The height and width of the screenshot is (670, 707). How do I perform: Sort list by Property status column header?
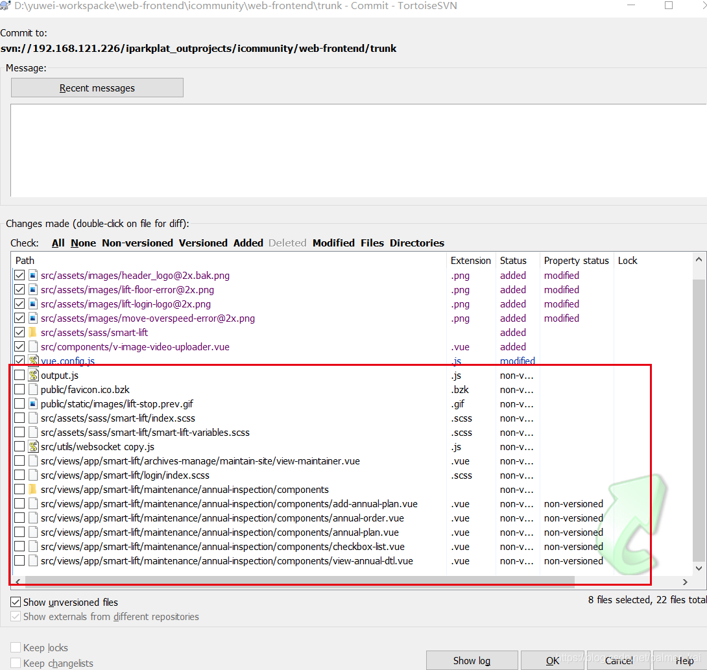[x=576, y=260]
